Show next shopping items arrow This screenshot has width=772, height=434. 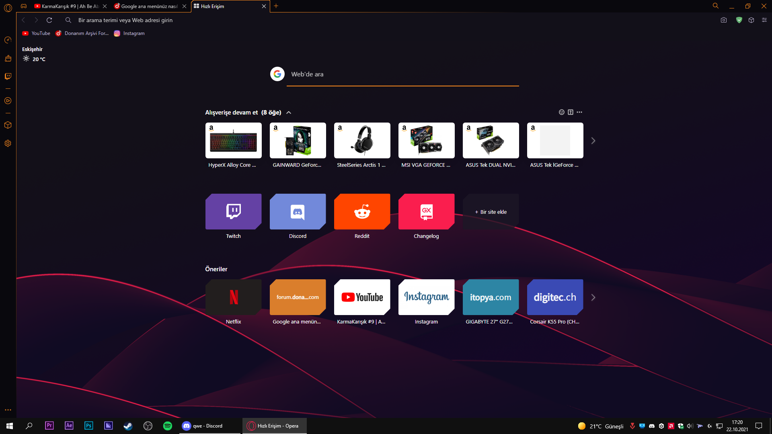(x=593, y=141)
